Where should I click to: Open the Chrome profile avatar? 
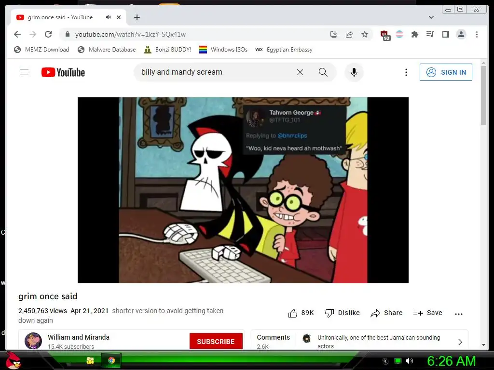[461, 34]
